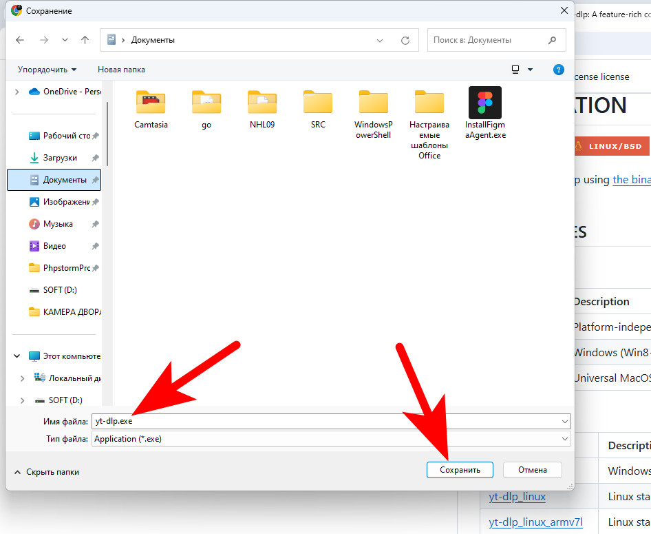Click the Сохранить button
This screenshot has height=534, width=651.
(x=460, y=470)
